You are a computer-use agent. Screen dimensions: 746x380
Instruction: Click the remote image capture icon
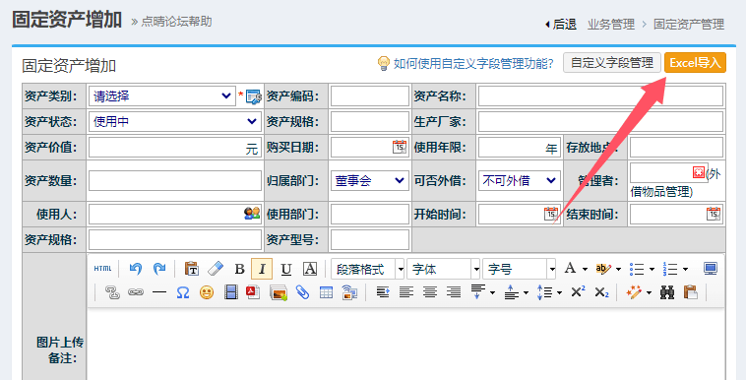[349, 292]
